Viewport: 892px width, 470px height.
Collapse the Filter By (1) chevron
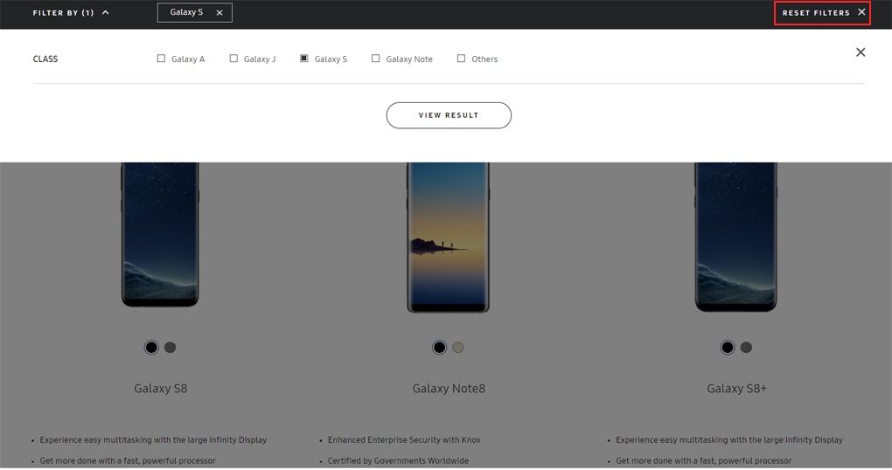105,12
